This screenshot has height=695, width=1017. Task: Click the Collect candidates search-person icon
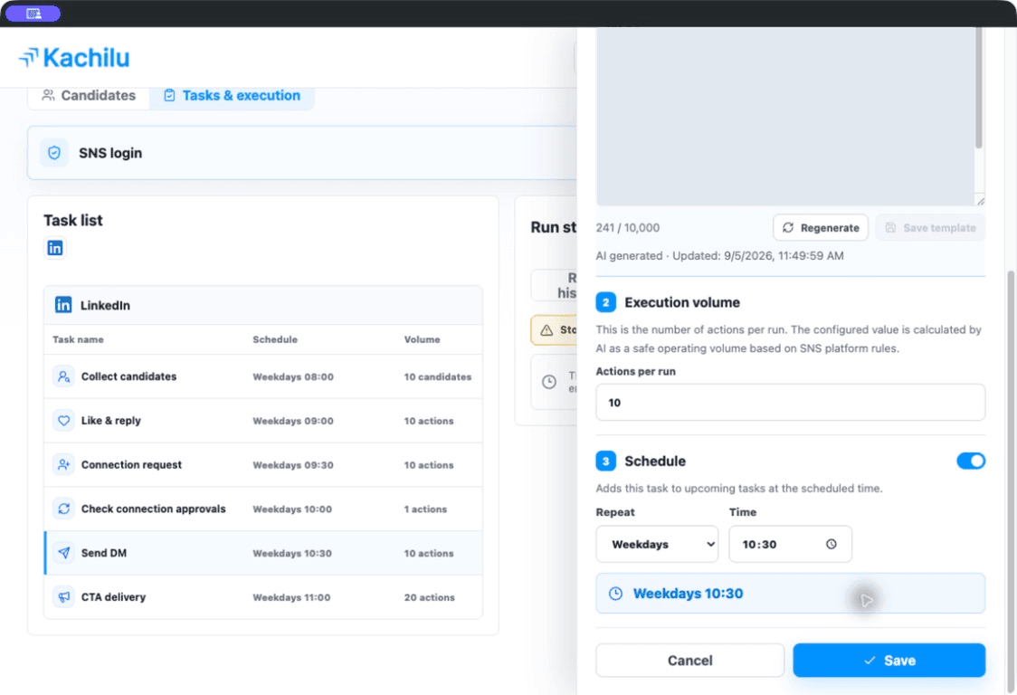[63, 376]
